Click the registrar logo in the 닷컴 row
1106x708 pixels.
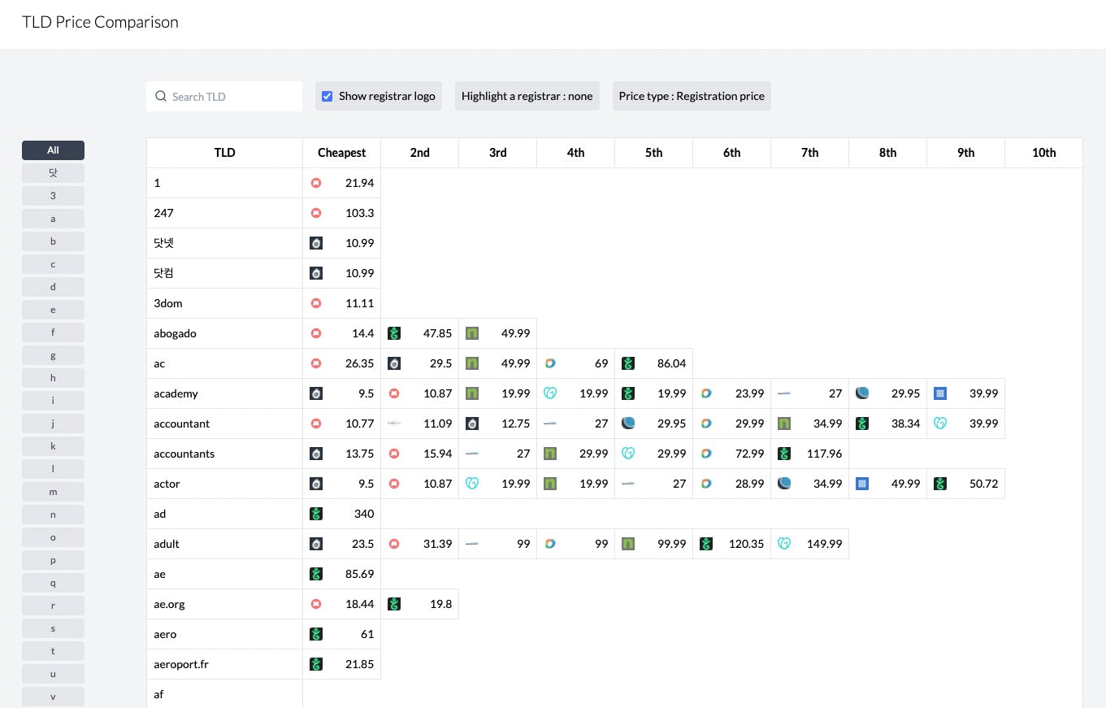click(x=316, y=273)
